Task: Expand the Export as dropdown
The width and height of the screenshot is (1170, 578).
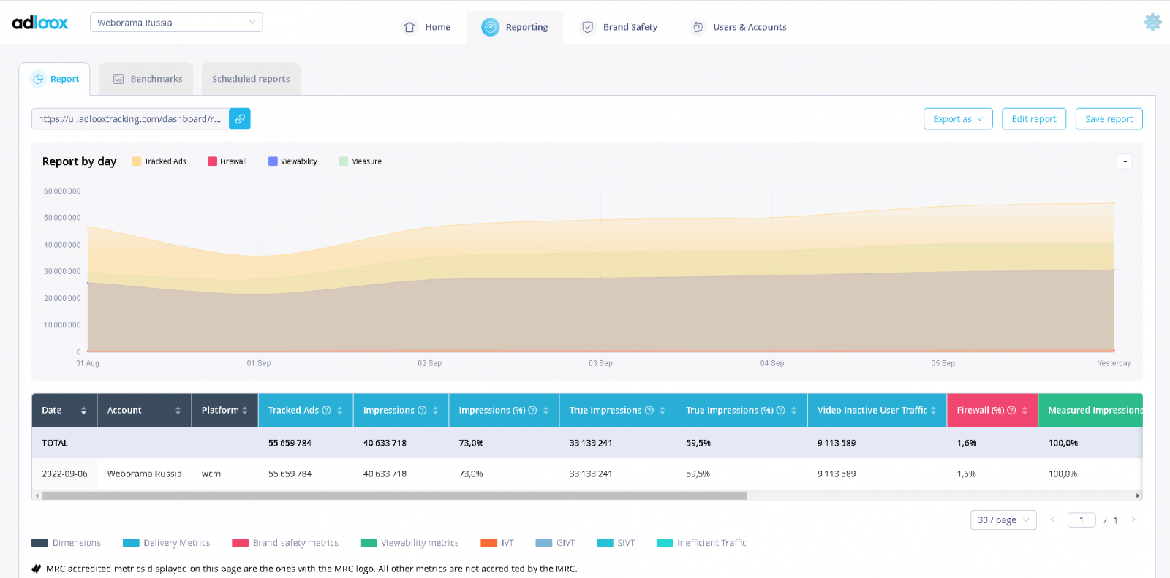Action: click(x=958, y=119)
